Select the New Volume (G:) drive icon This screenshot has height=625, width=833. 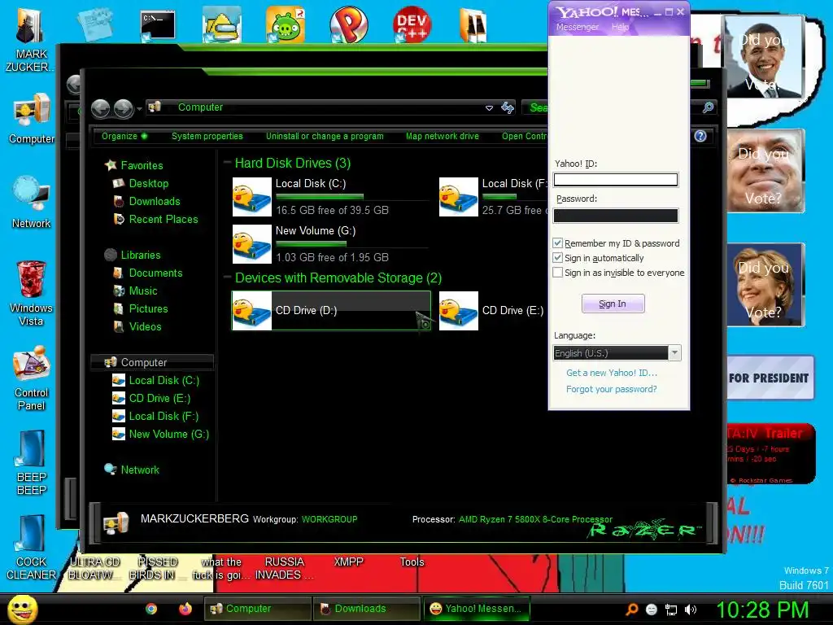tap(252, 244)
